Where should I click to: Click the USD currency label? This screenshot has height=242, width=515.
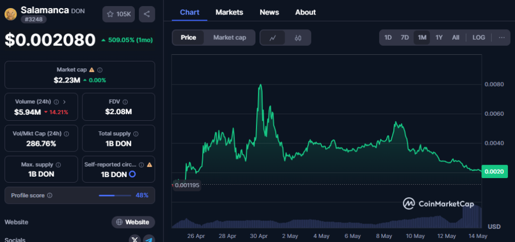(x=494, y=226)
